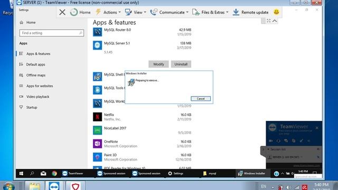Click the MySQL Router 8.0 icon
Image resolution: width=338 pixels, height=190 pixels.
[97, 32]
